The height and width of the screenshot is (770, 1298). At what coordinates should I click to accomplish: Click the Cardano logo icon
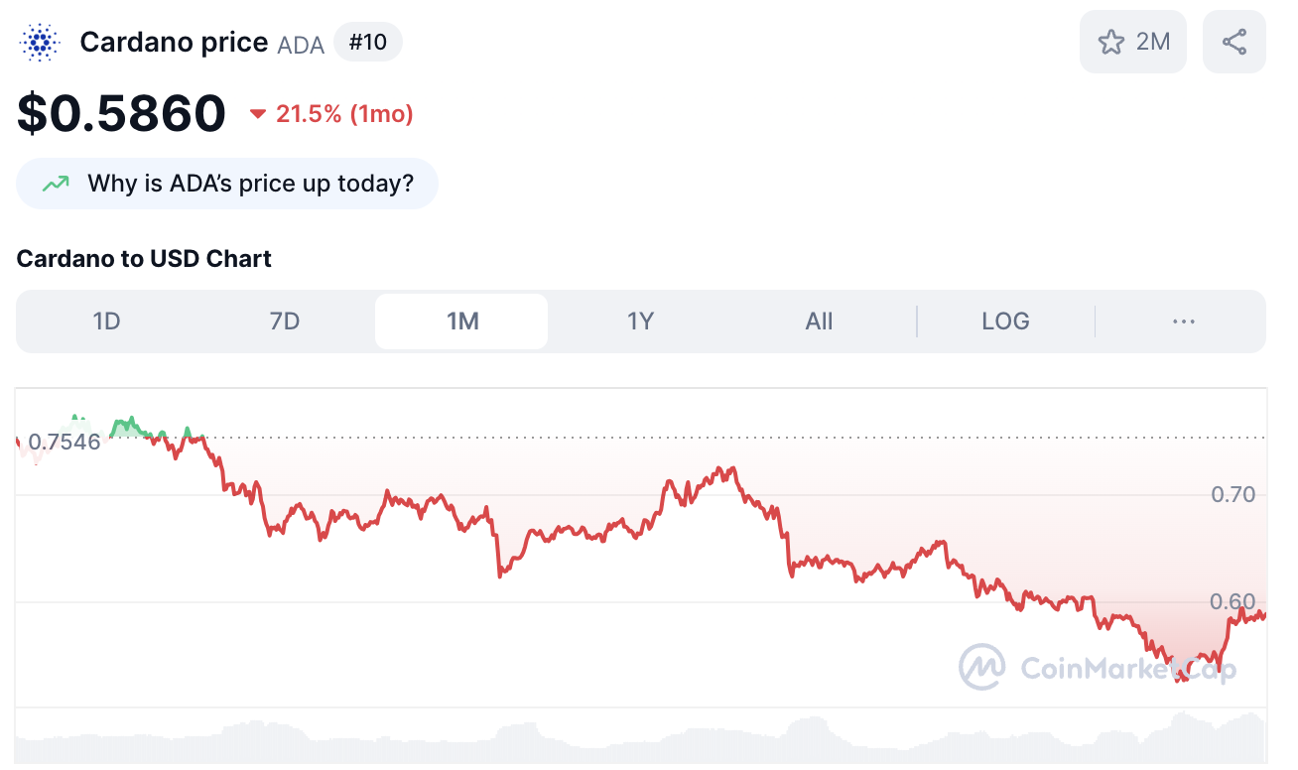(x=40, y=43)
